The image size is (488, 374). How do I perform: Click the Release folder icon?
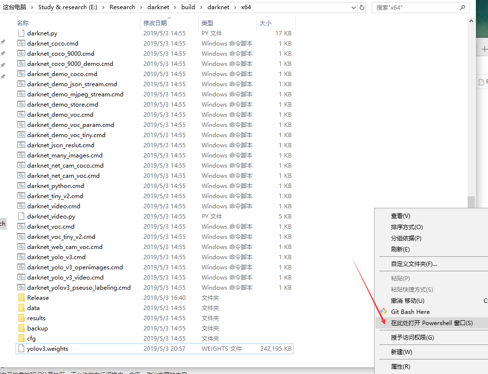21,298
